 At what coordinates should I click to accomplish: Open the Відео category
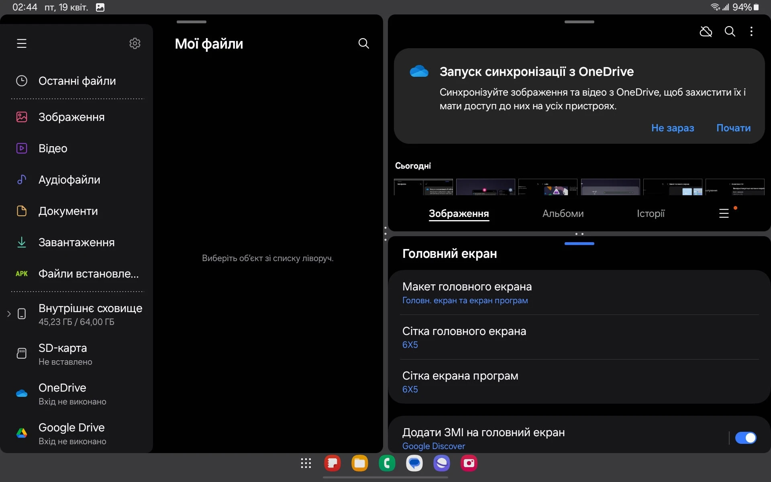77,148
